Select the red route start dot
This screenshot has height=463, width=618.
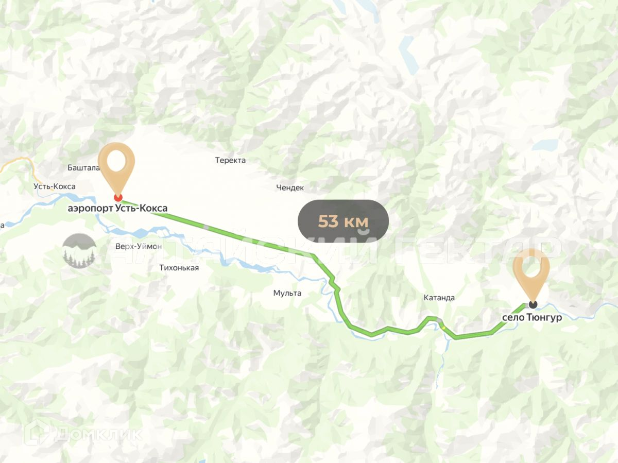click(117, 197)
